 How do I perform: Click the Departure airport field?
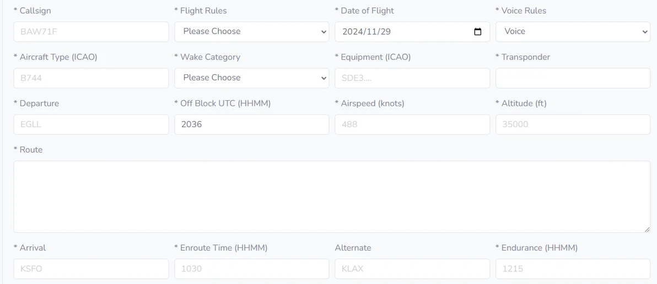(x=91, y=124)
